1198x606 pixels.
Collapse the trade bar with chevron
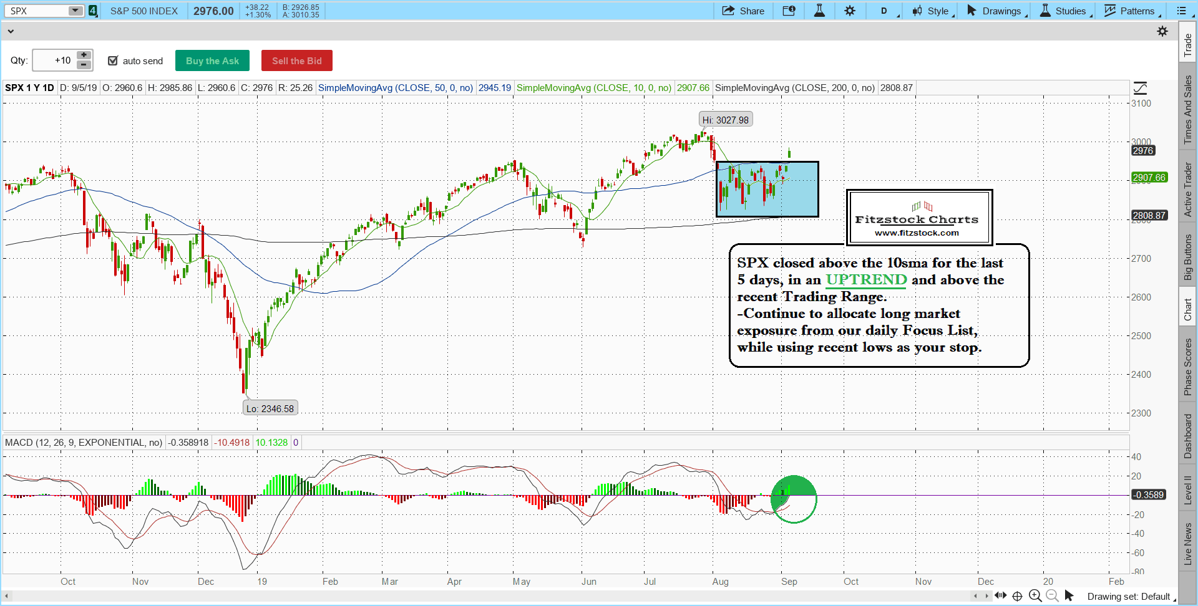(x=10, y=31)
